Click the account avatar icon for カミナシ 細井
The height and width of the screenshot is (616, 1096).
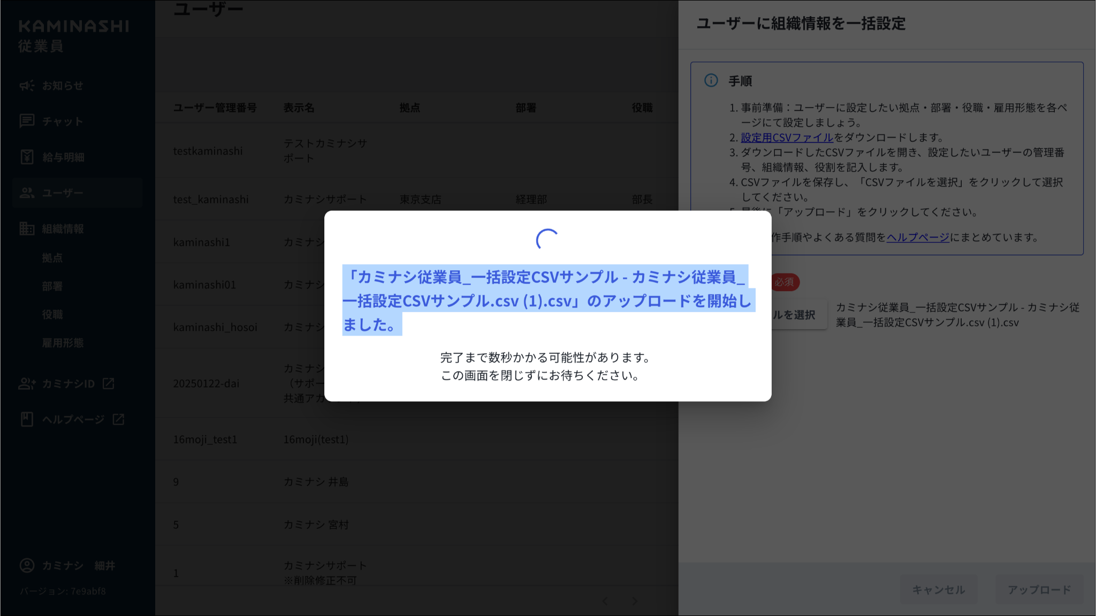coord(27,566)
